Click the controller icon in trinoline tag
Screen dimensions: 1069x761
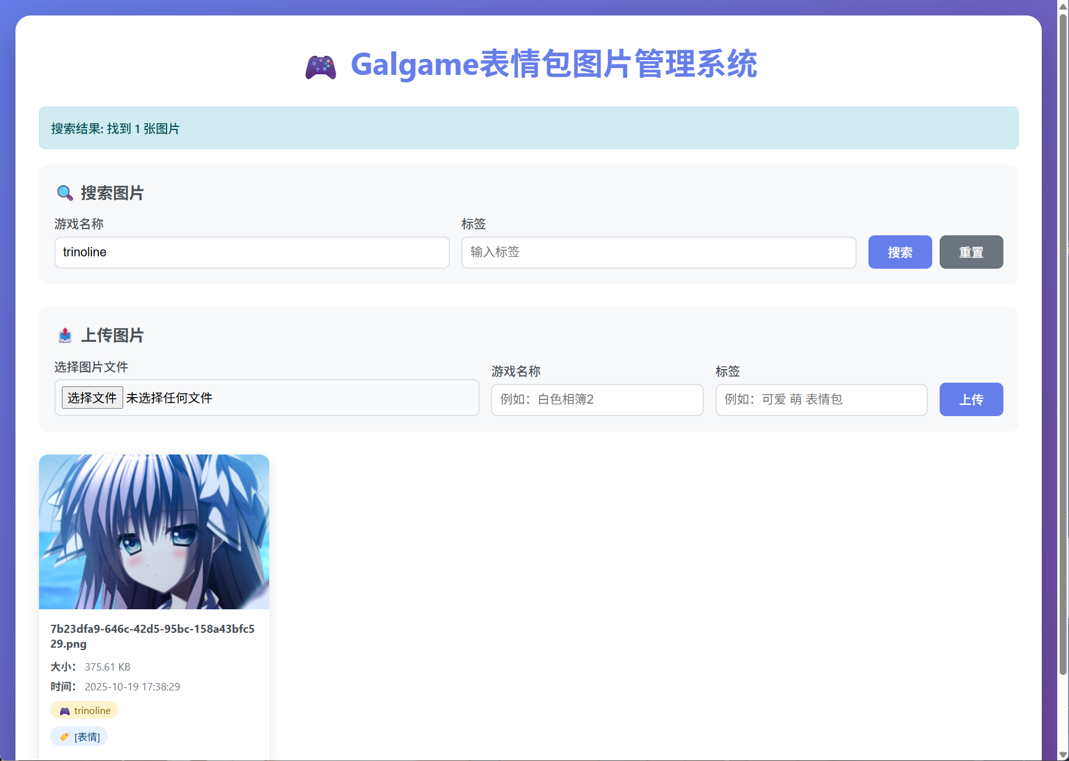(64, 711)
